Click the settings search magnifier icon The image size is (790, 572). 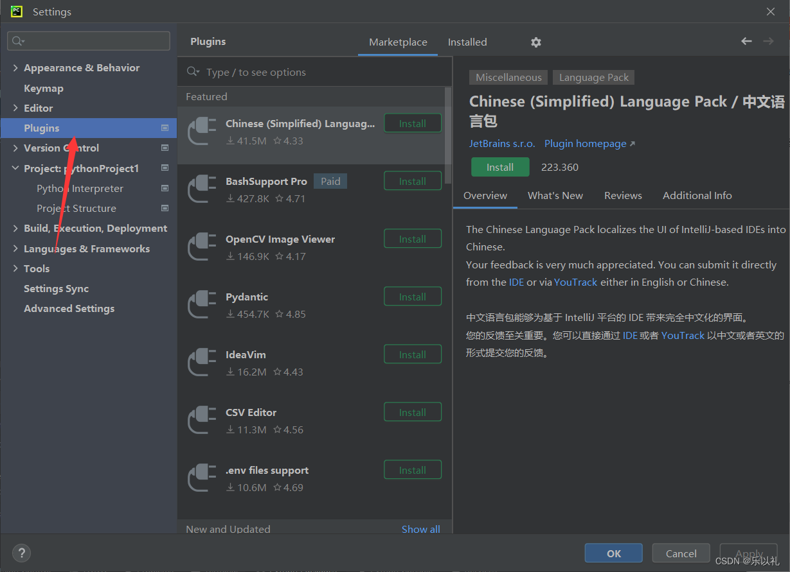point(18,41)
